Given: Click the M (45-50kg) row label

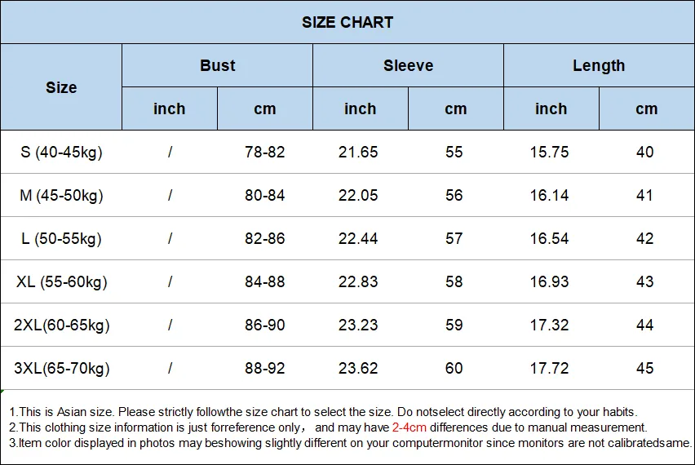Looking at the screenshot, I should pos(61,195).
